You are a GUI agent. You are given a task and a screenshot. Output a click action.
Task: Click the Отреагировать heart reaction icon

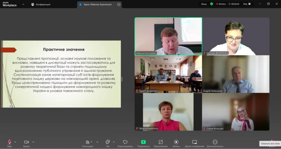pos(125,142)
